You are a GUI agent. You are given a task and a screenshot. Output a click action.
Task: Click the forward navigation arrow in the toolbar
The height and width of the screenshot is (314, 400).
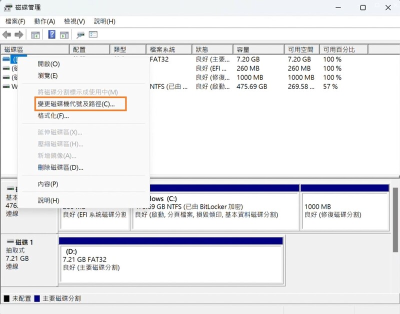coord(18,34)
